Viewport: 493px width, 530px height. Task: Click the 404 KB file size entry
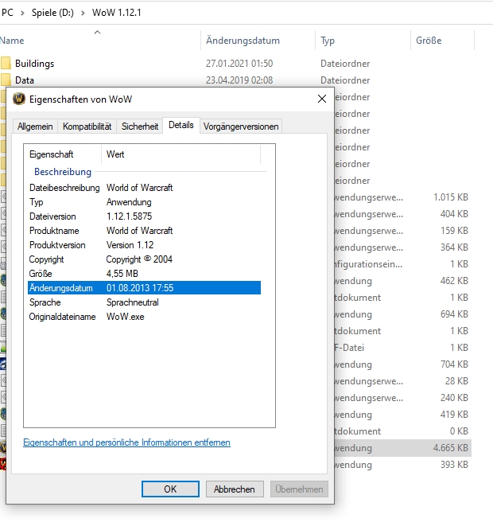pyautogui.click(x=454, y=213)
